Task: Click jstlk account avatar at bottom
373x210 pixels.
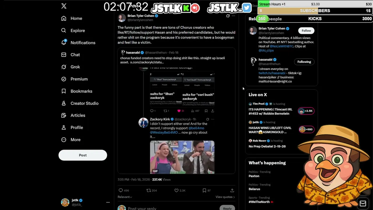Action: point(65,202)
